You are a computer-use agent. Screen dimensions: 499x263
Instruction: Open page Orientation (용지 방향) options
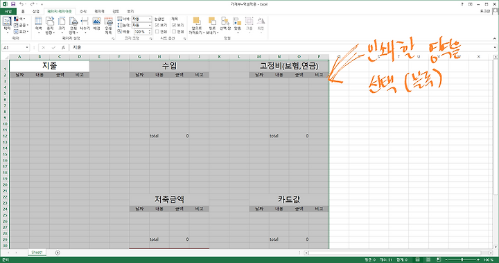50,26
